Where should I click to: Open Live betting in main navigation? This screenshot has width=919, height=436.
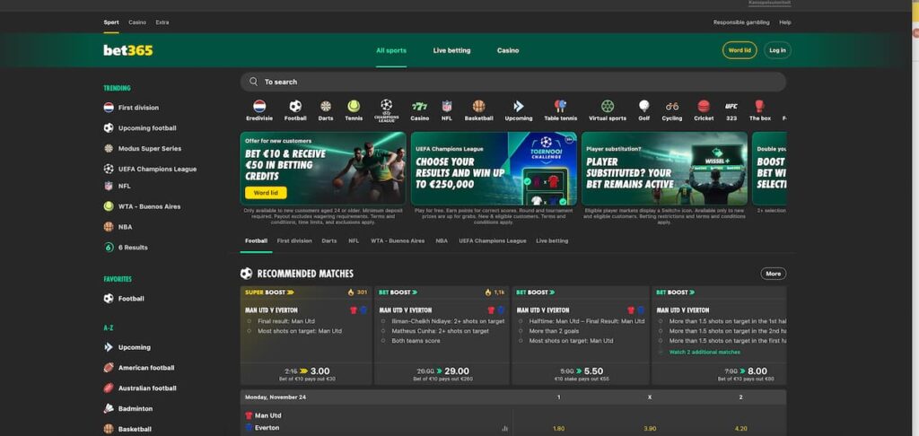coord(452,50)
